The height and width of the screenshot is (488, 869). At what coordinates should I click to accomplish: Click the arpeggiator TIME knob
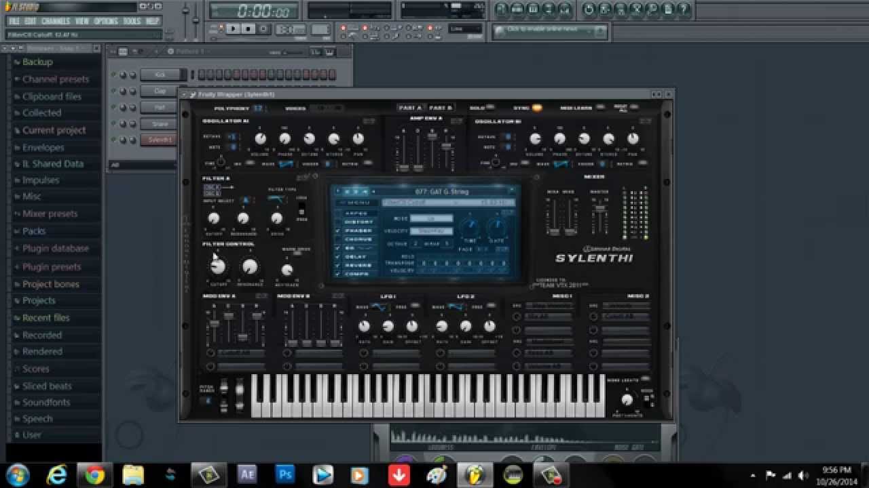(469, 226)
